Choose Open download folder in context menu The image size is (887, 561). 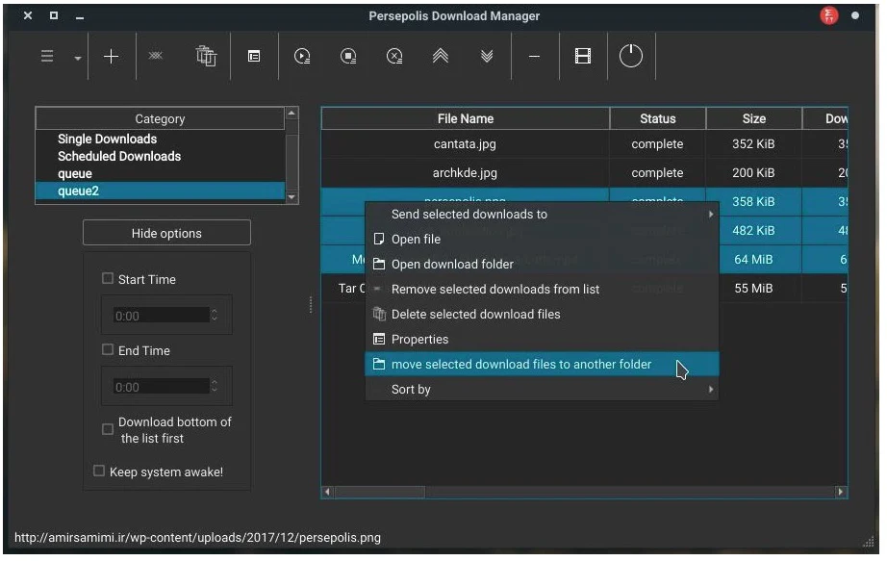542,265
